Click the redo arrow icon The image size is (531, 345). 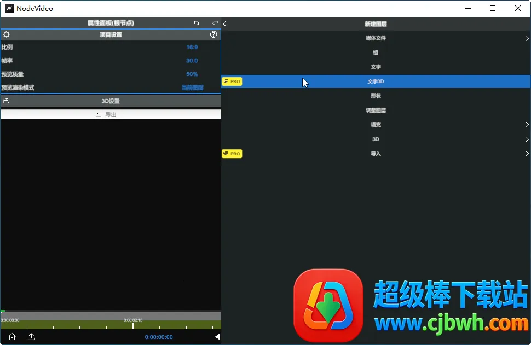(215, 23)
